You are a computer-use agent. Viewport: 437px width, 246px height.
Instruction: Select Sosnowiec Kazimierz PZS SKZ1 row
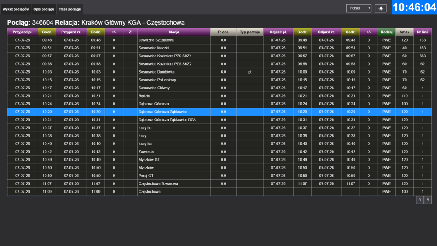coord(219,56)
